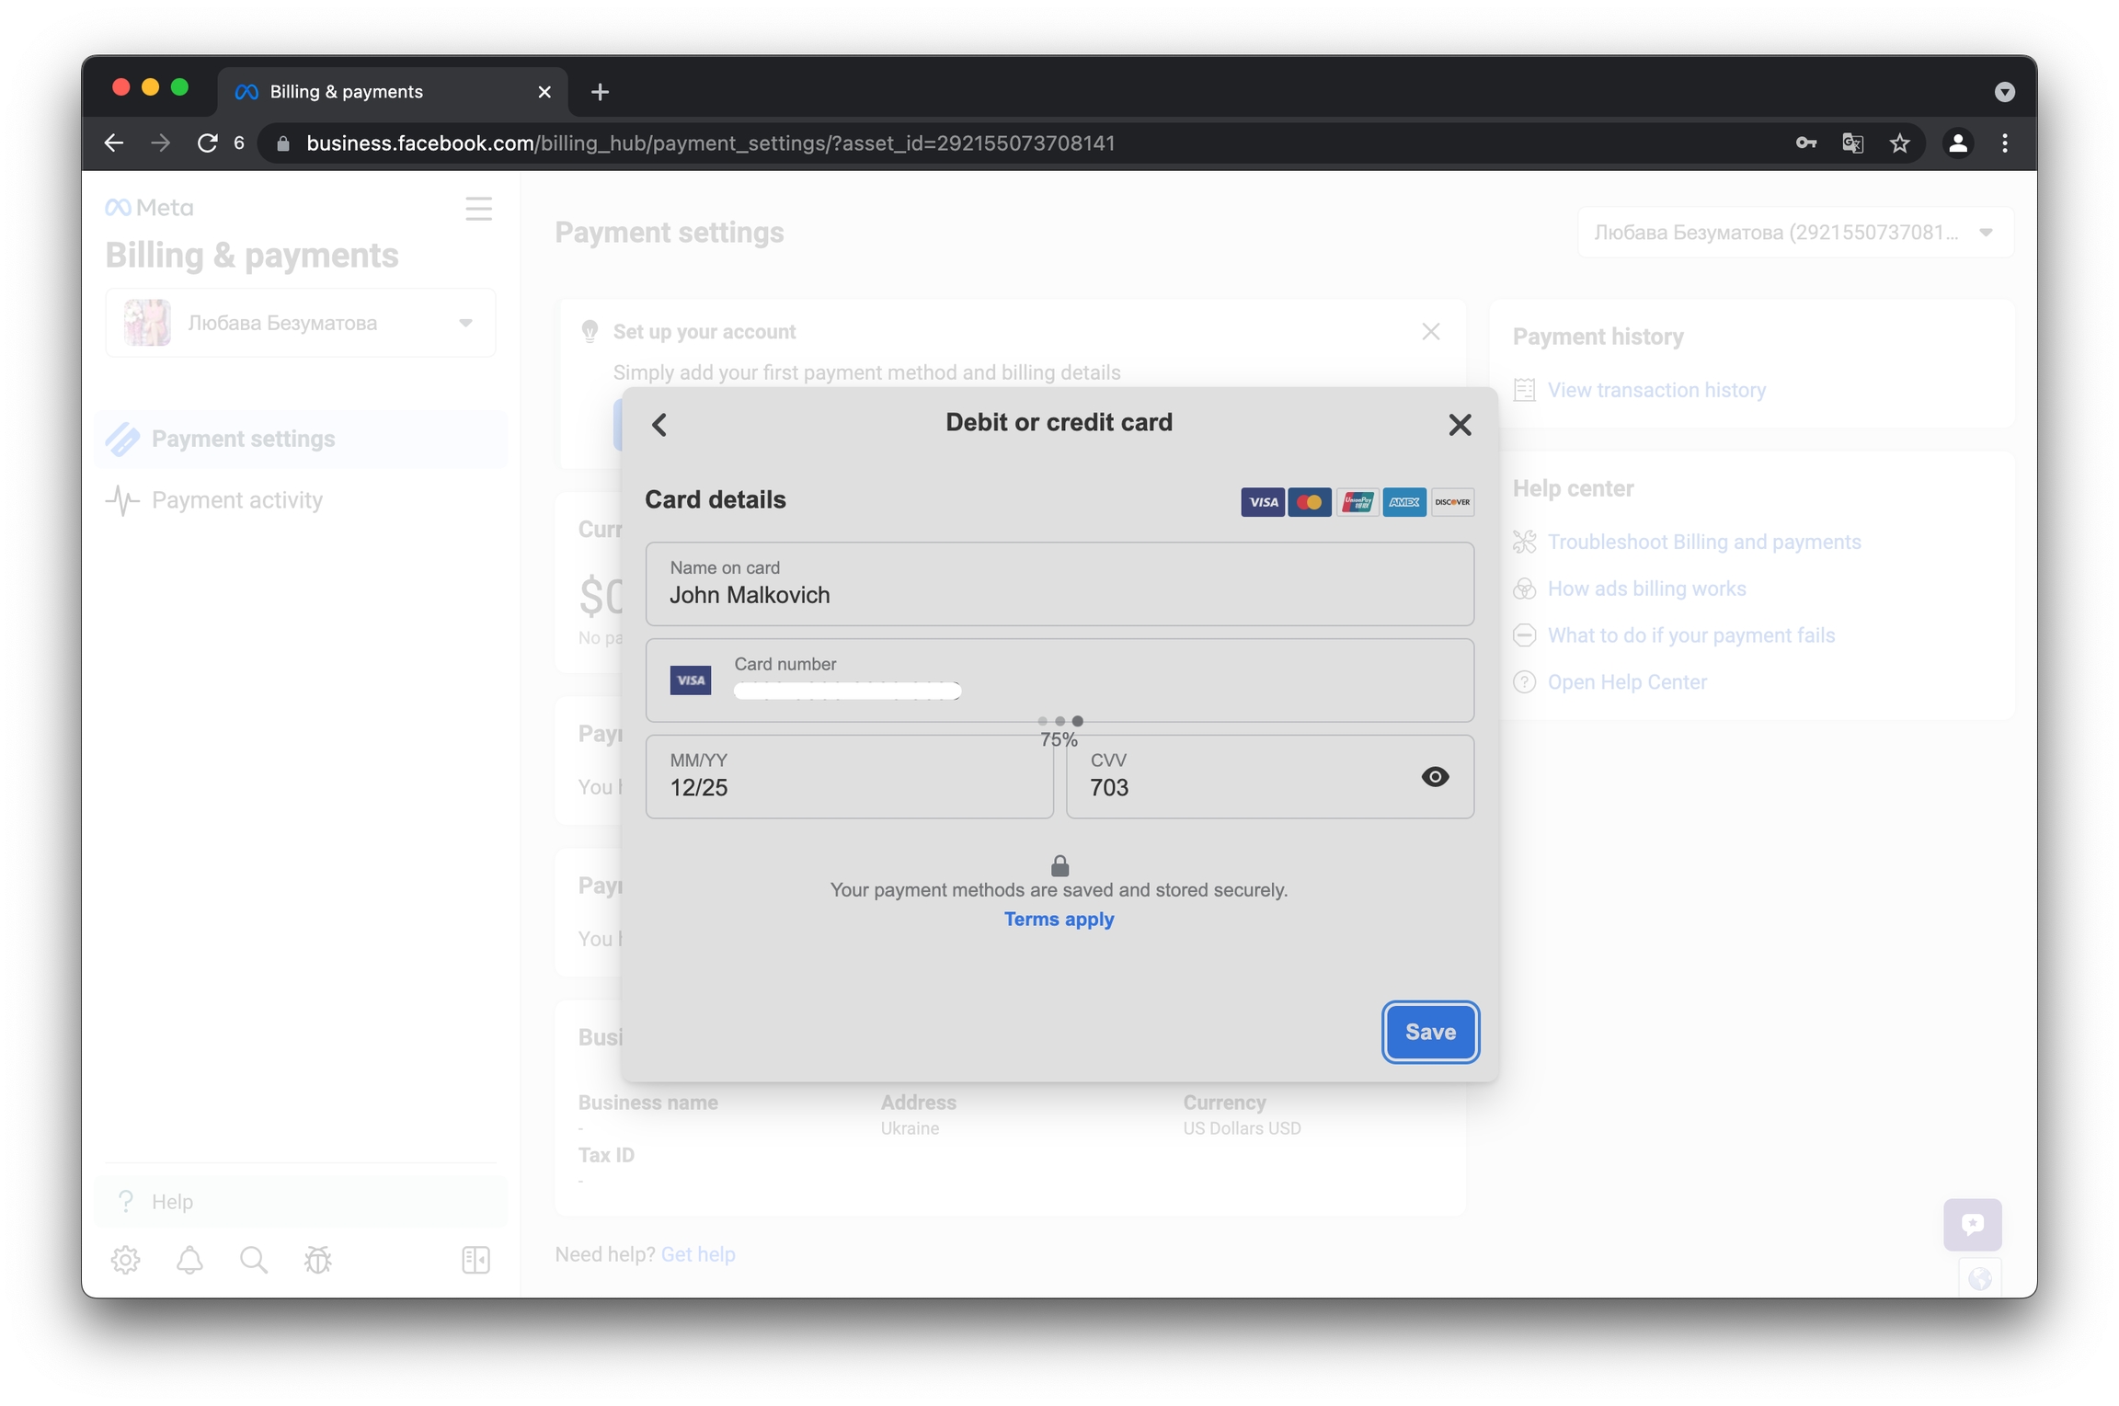Click the lightbulb icon in setup banner
The image size is (2119, 1406).
590,331
